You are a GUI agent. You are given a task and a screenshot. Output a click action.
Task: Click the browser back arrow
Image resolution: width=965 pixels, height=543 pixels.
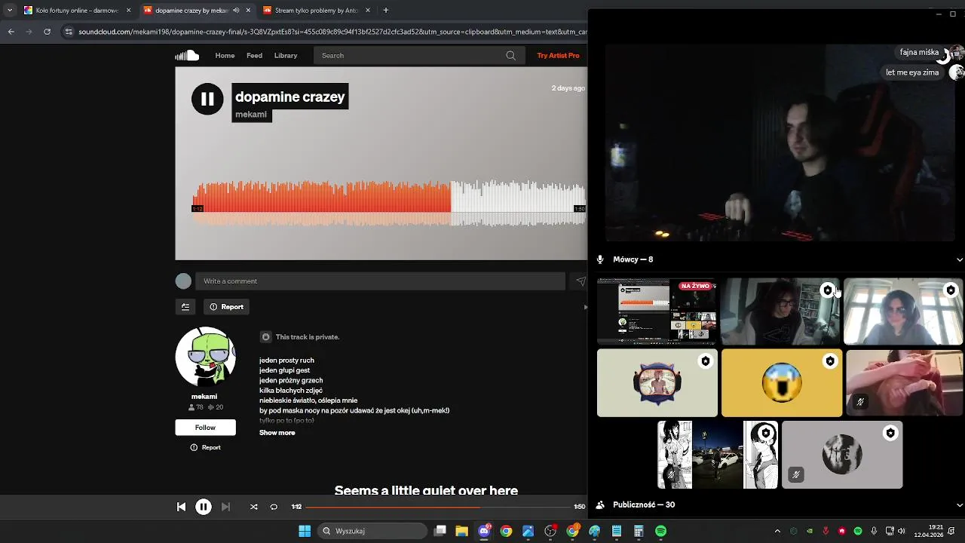click(x=11, y=32)
